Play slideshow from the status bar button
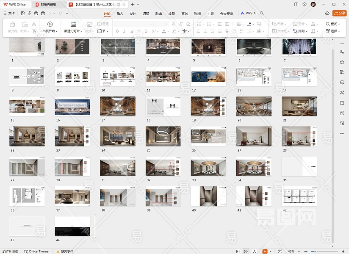The width and height of the screenshot is (349, 254). (266, 251)
